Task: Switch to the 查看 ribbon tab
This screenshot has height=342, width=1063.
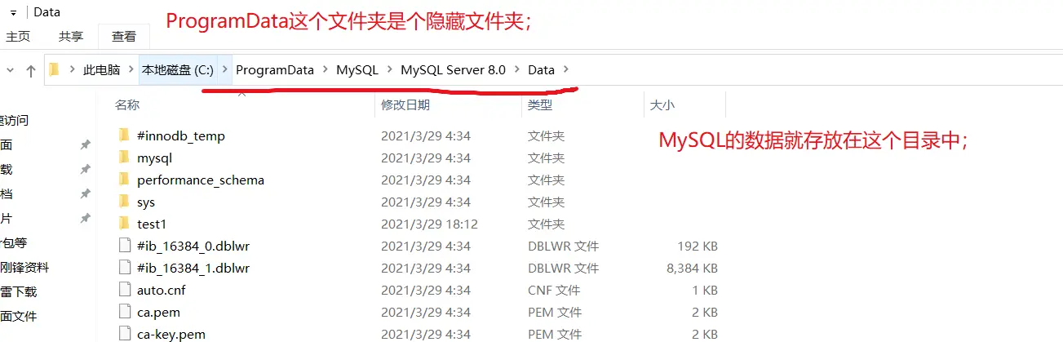Action: [124, 37]
